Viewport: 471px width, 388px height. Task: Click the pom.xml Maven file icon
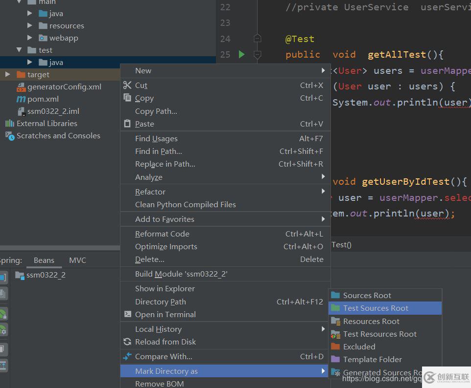[21, 99]
